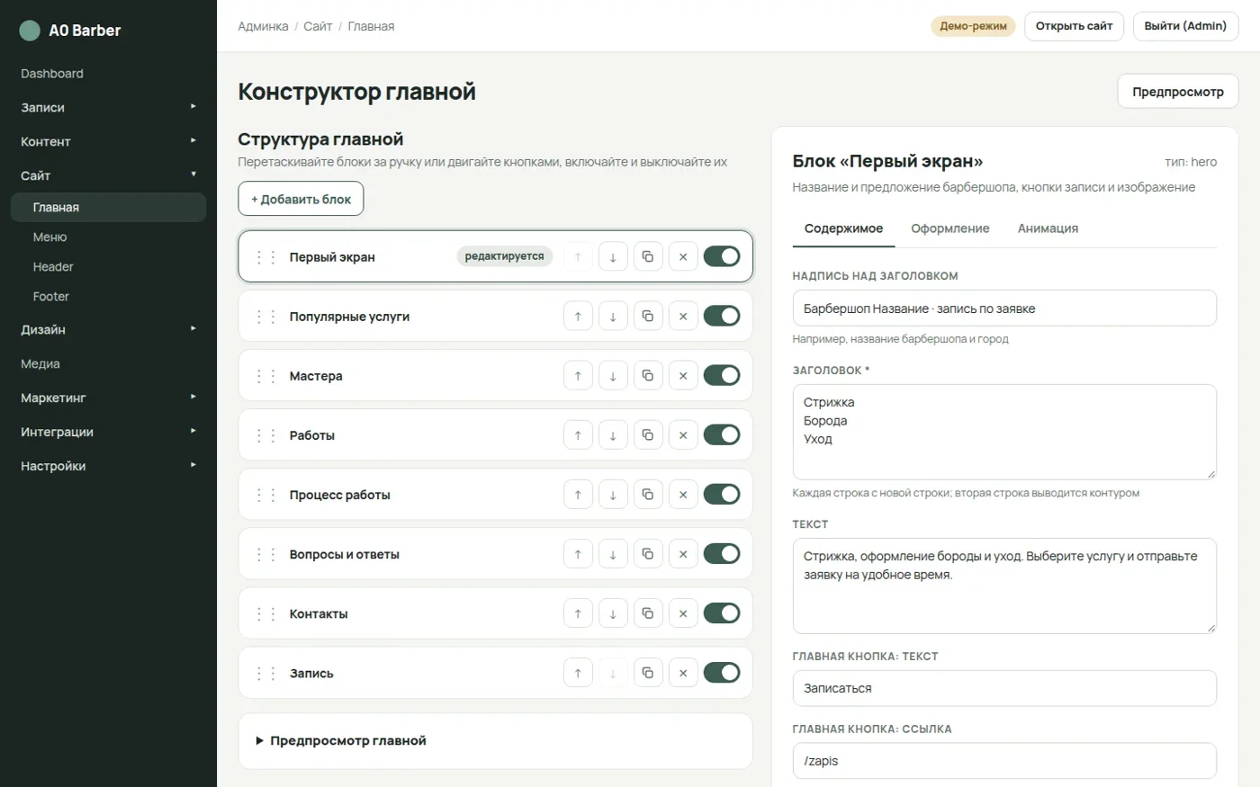Delete the Популярные услуги block
Image resolution: width=1260 pixels, height=787 pixels.
pyautogui.click(x=683, y=317)
